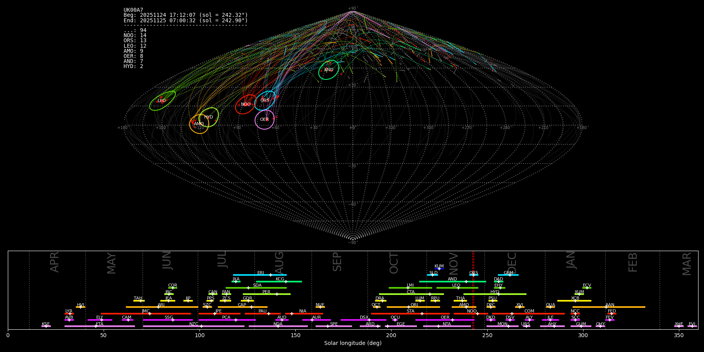
Task: Click the ORS radiant label on the sky map
Action: click(265, 101)
